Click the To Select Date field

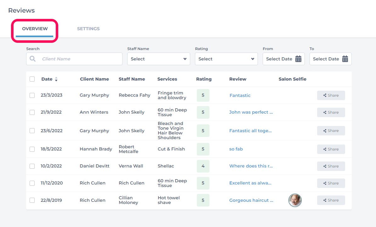click(330, 59)
